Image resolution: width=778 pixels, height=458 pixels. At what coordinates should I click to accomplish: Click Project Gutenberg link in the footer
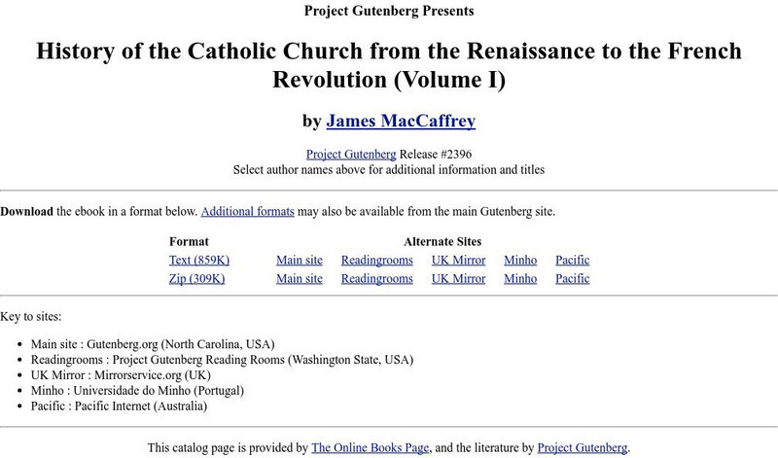(x=583, y=447)
